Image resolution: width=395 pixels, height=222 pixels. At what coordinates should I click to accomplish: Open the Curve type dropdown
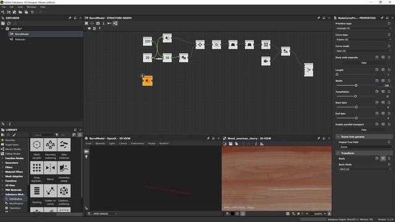click(x=364, y=39)
